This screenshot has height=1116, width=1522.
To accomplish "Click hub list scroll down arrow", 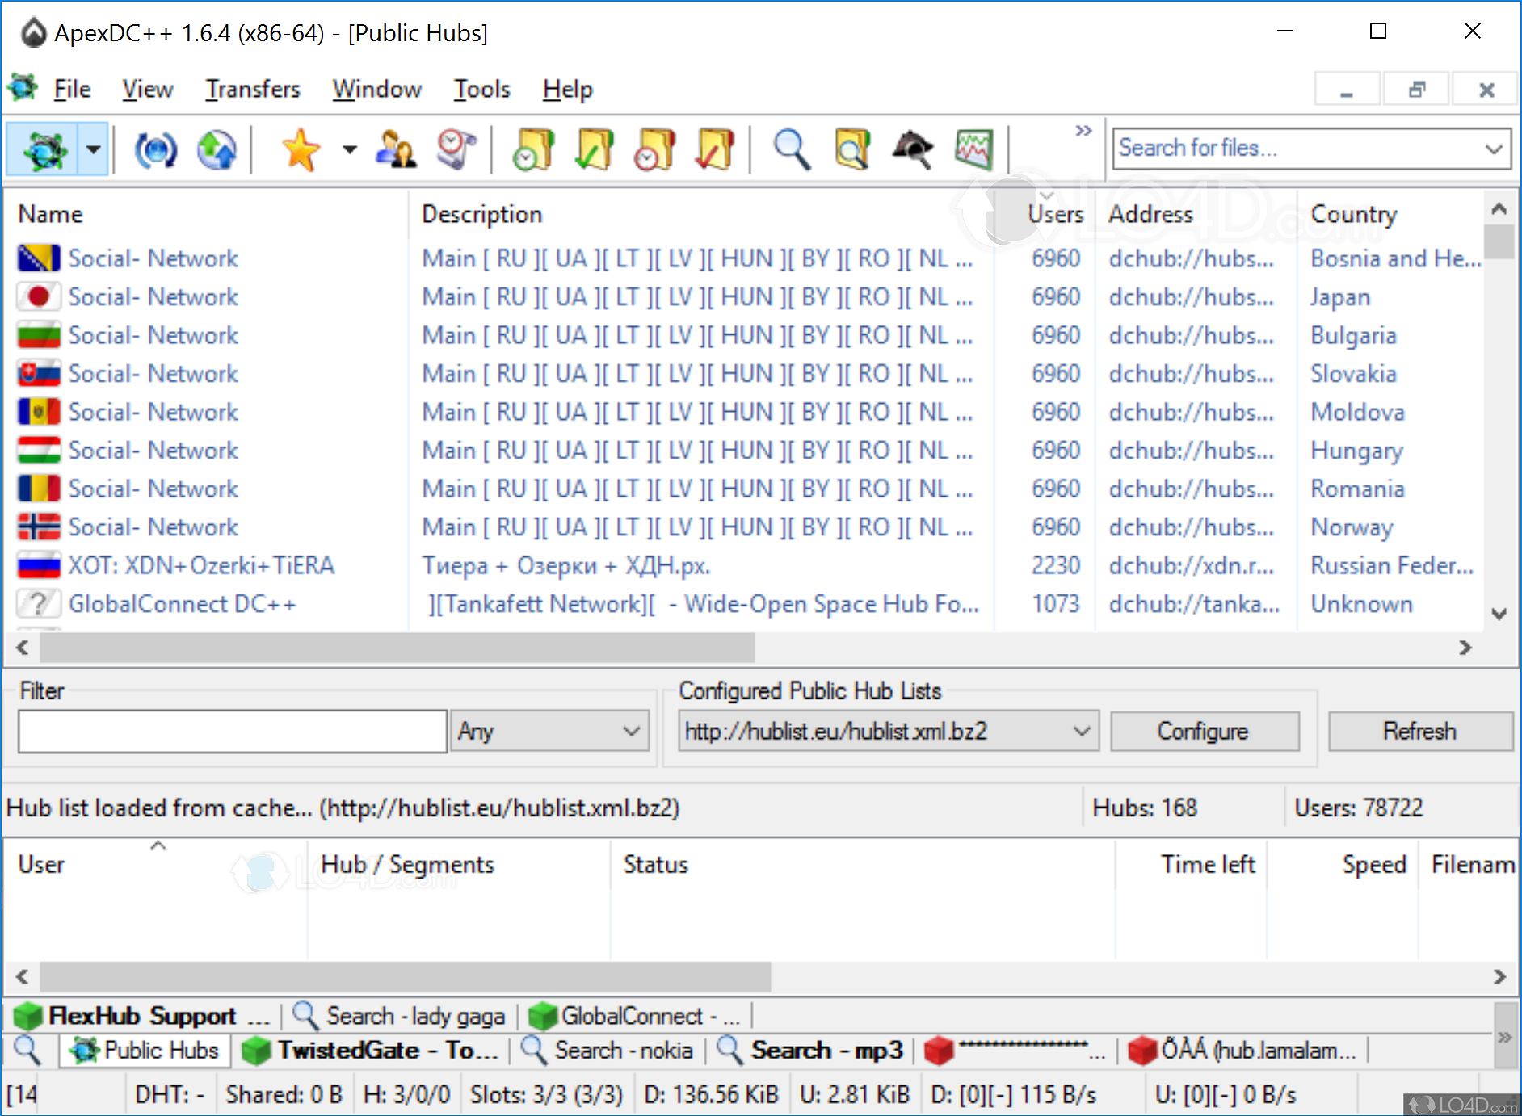I will pos(1500,614).
